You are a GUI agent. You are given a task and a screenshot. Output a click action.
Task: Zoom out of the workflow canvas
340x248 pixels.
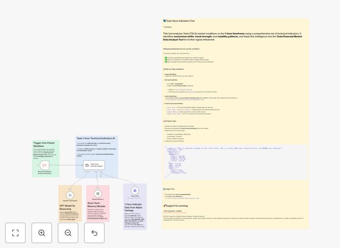coord(68,233)
